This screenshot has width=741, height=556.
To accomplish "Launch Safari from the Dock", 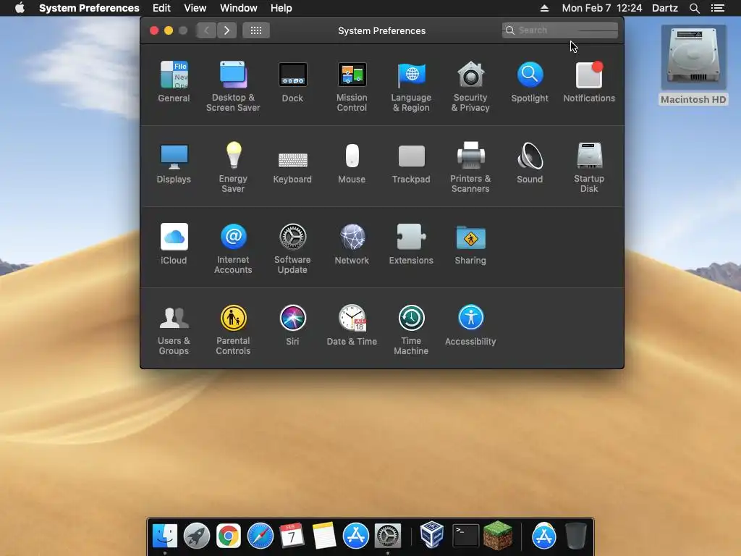I will [261, 536].
